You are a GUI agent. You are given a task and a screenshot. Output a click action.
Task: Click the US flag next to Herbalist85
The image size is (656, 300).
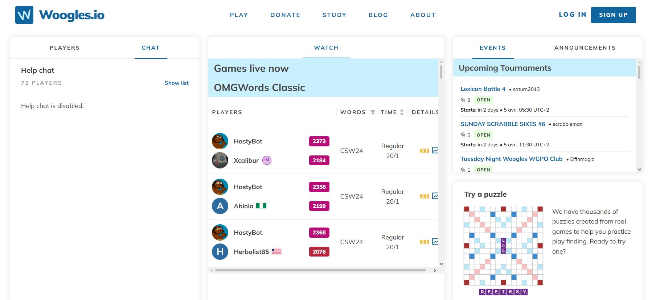pyautogui.click(x=276, y=251)
